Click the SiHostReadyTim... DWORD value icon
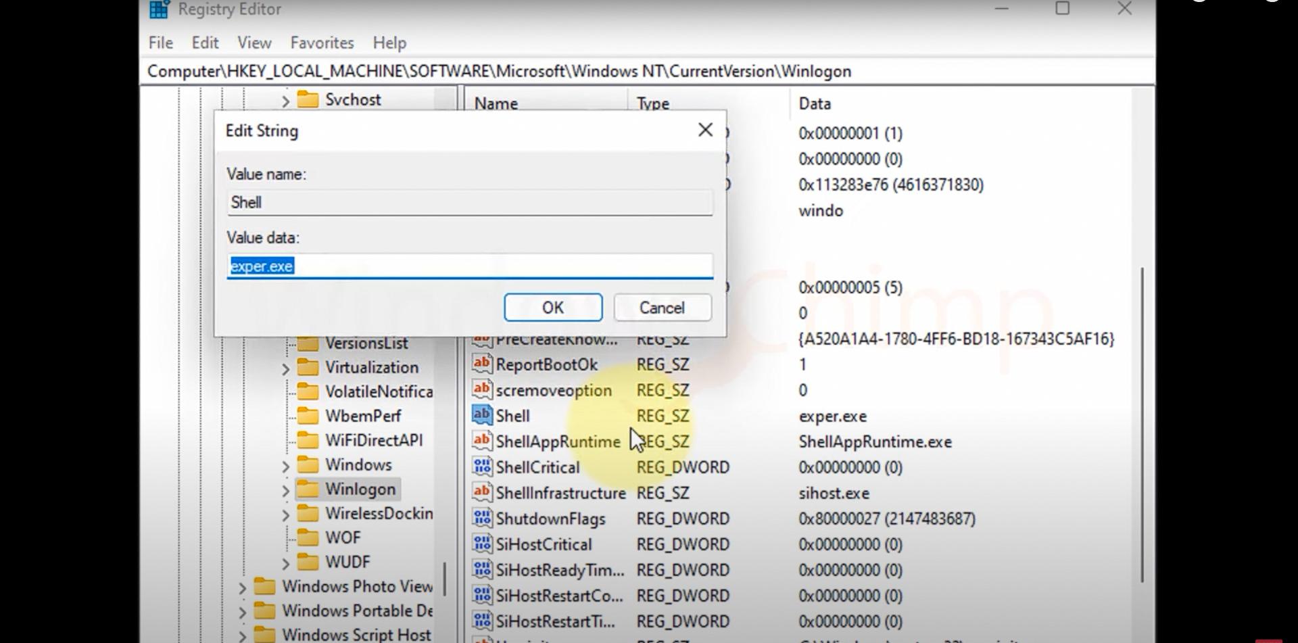 [482, 569]
